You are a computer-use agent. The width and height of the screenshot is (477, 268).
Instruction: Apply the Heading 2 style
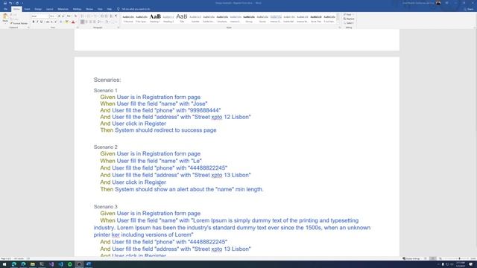(x=168, y=18)
